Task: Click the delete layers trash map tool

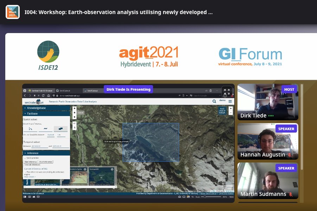Action: tap(74, 128)
